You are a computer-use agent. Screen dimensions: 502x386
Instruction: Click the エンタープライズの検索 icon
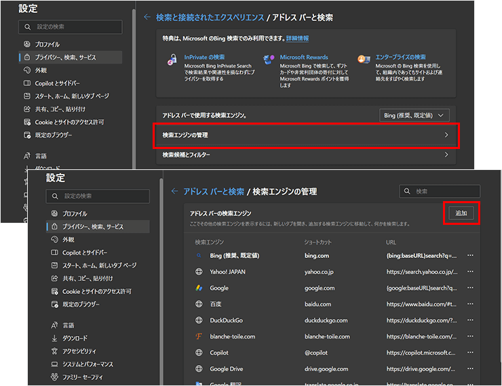click(x=364, y=59)
